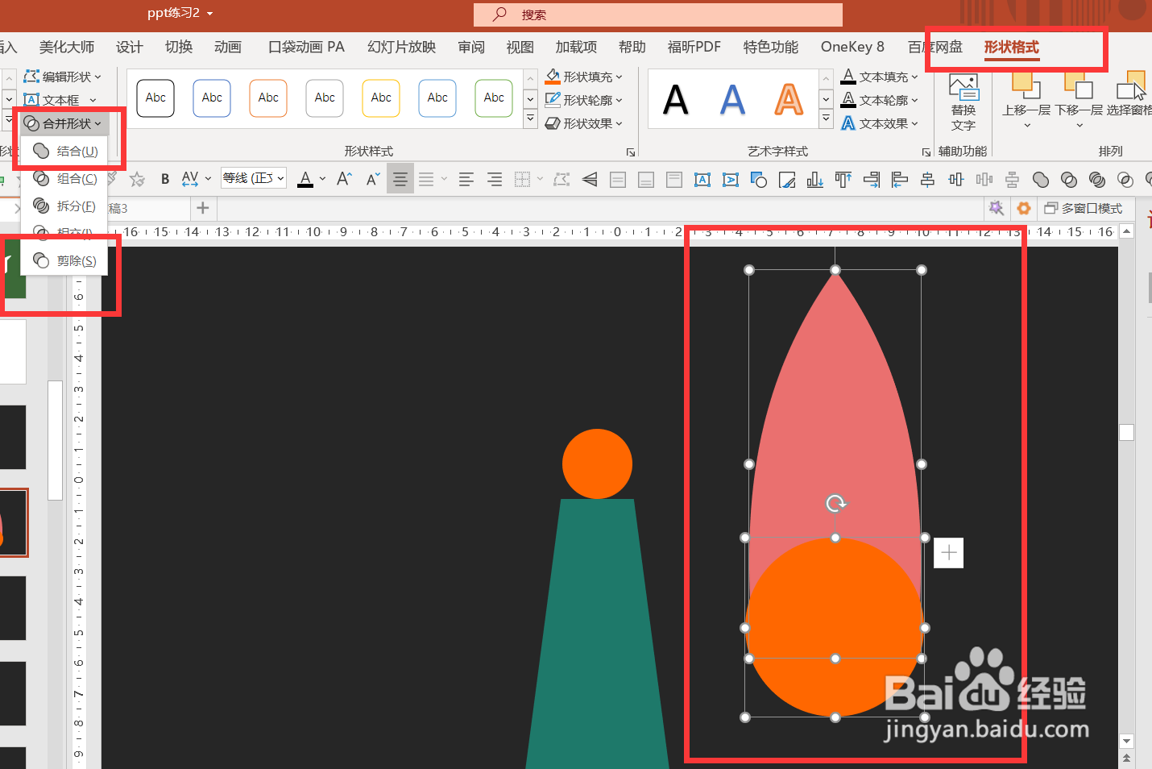This screenshot has width=1152, height=769.
Task: Click the align middle vertically icon
Action: click(x=956, y=179)
